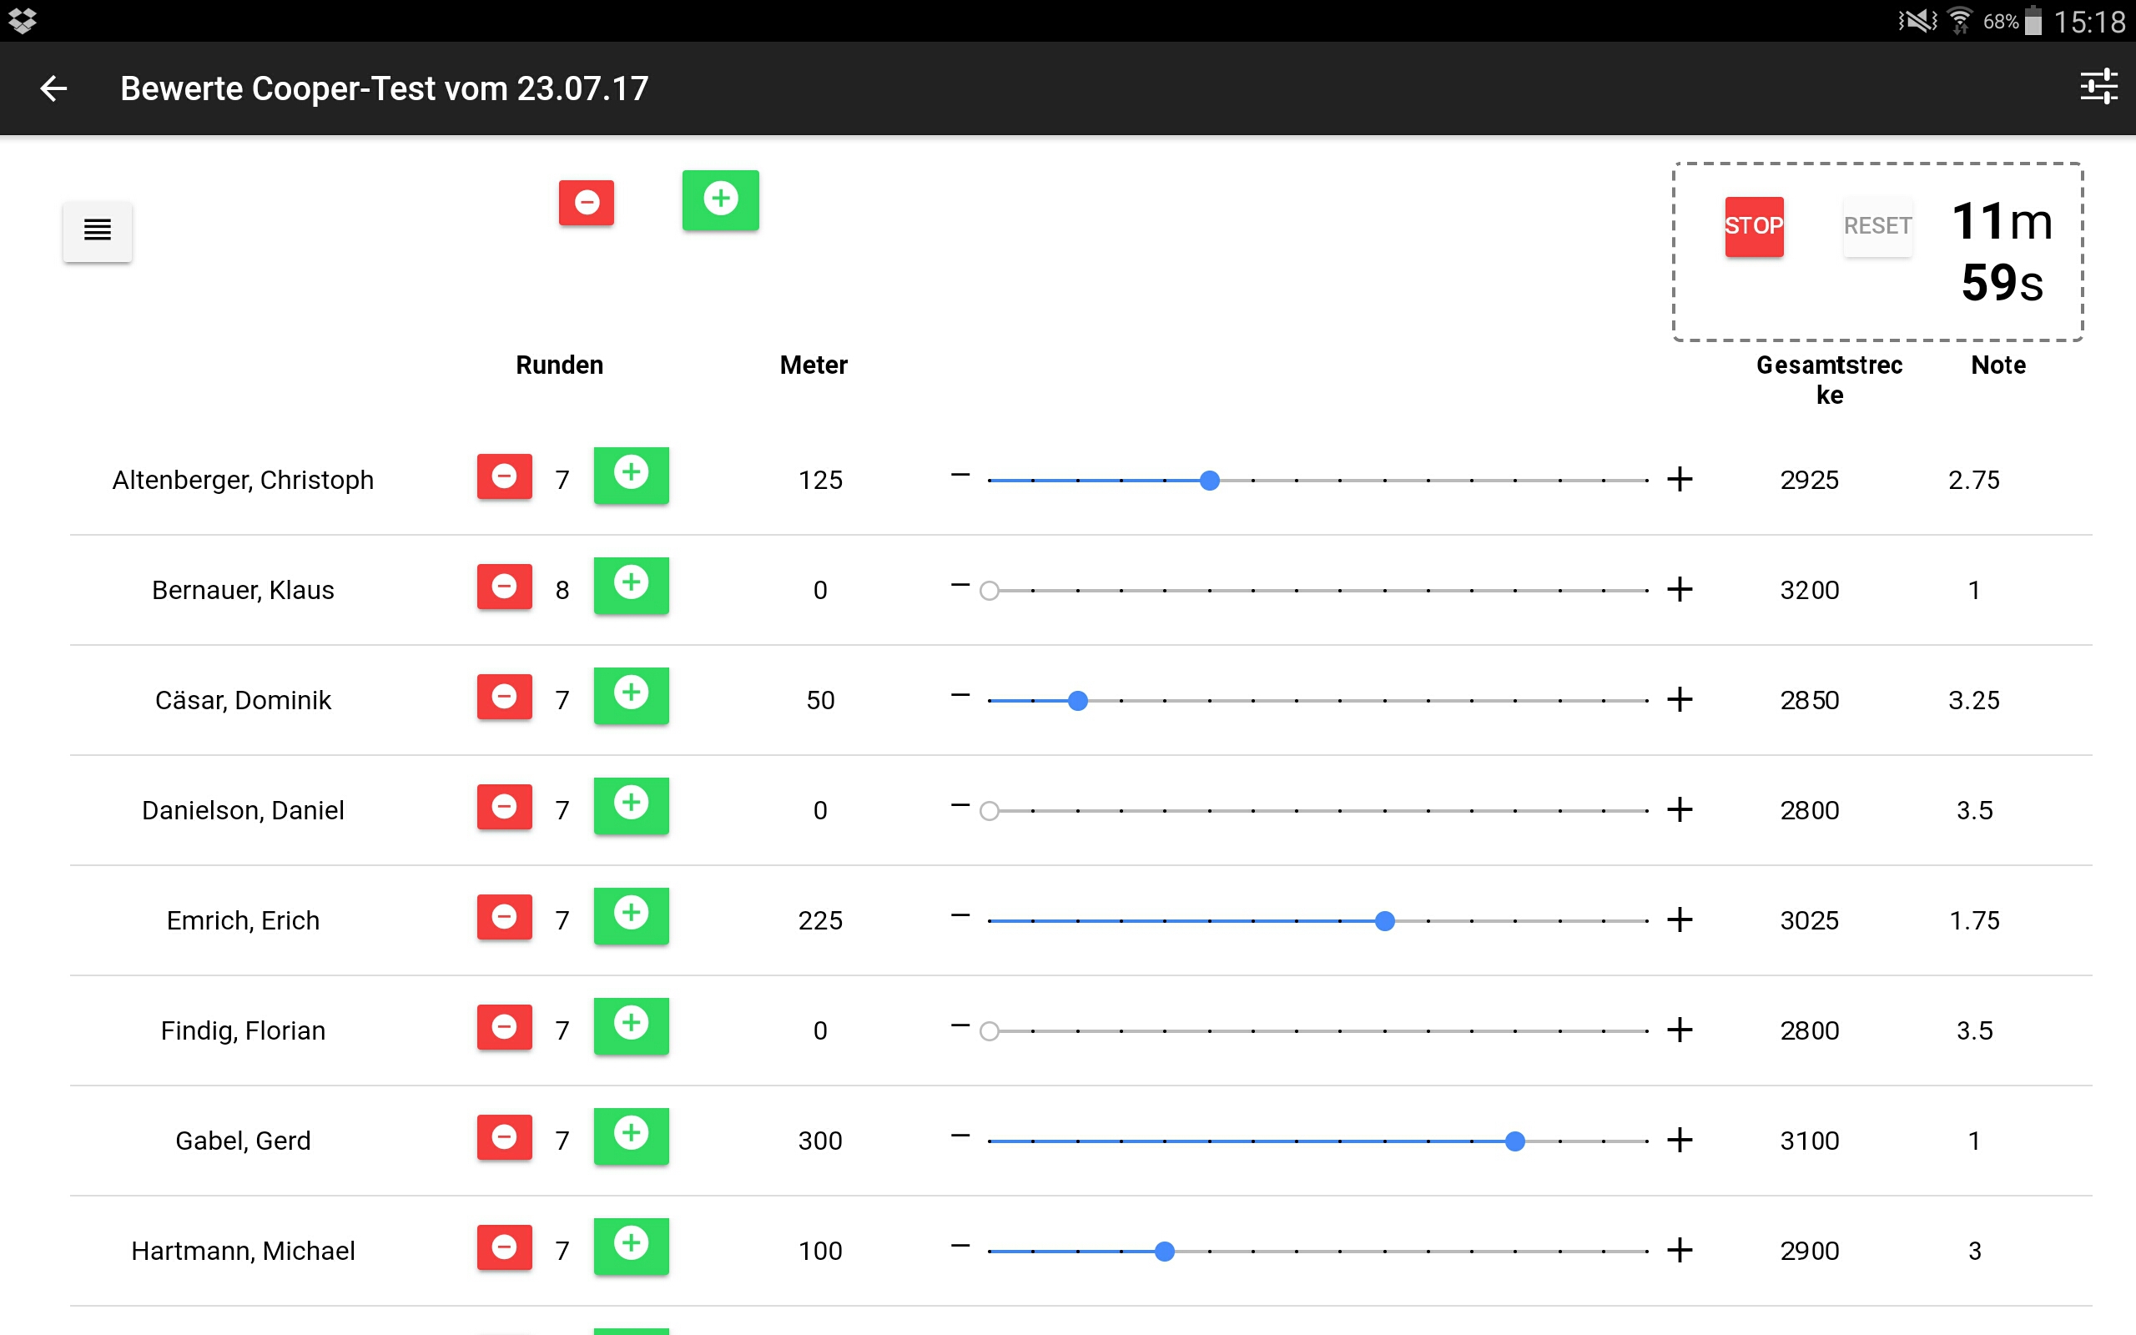The width and height of the screenshot is (2136, 1335).
Task: Click Emrich, Erich's meter slider handle
Action: point(1385,921)
